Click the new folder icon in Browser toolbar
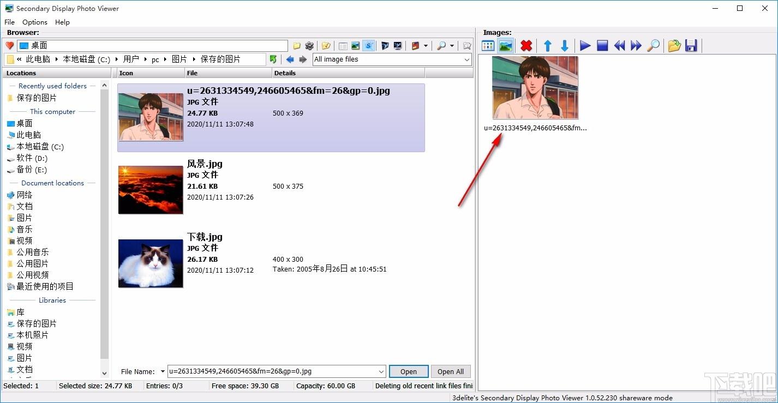Image resolution: width=778 pixels, height=403 pixels. (x=297, y=46)
